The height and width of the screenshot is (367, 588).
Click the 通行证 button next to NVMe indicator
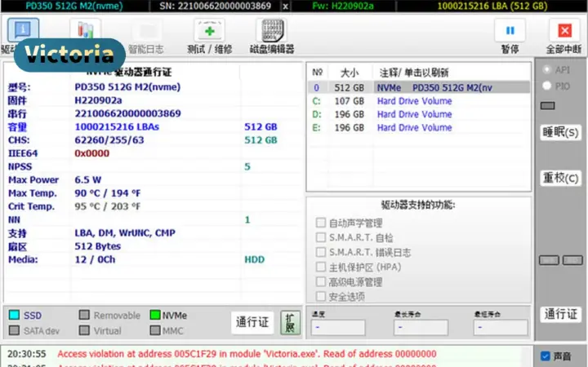252,322
